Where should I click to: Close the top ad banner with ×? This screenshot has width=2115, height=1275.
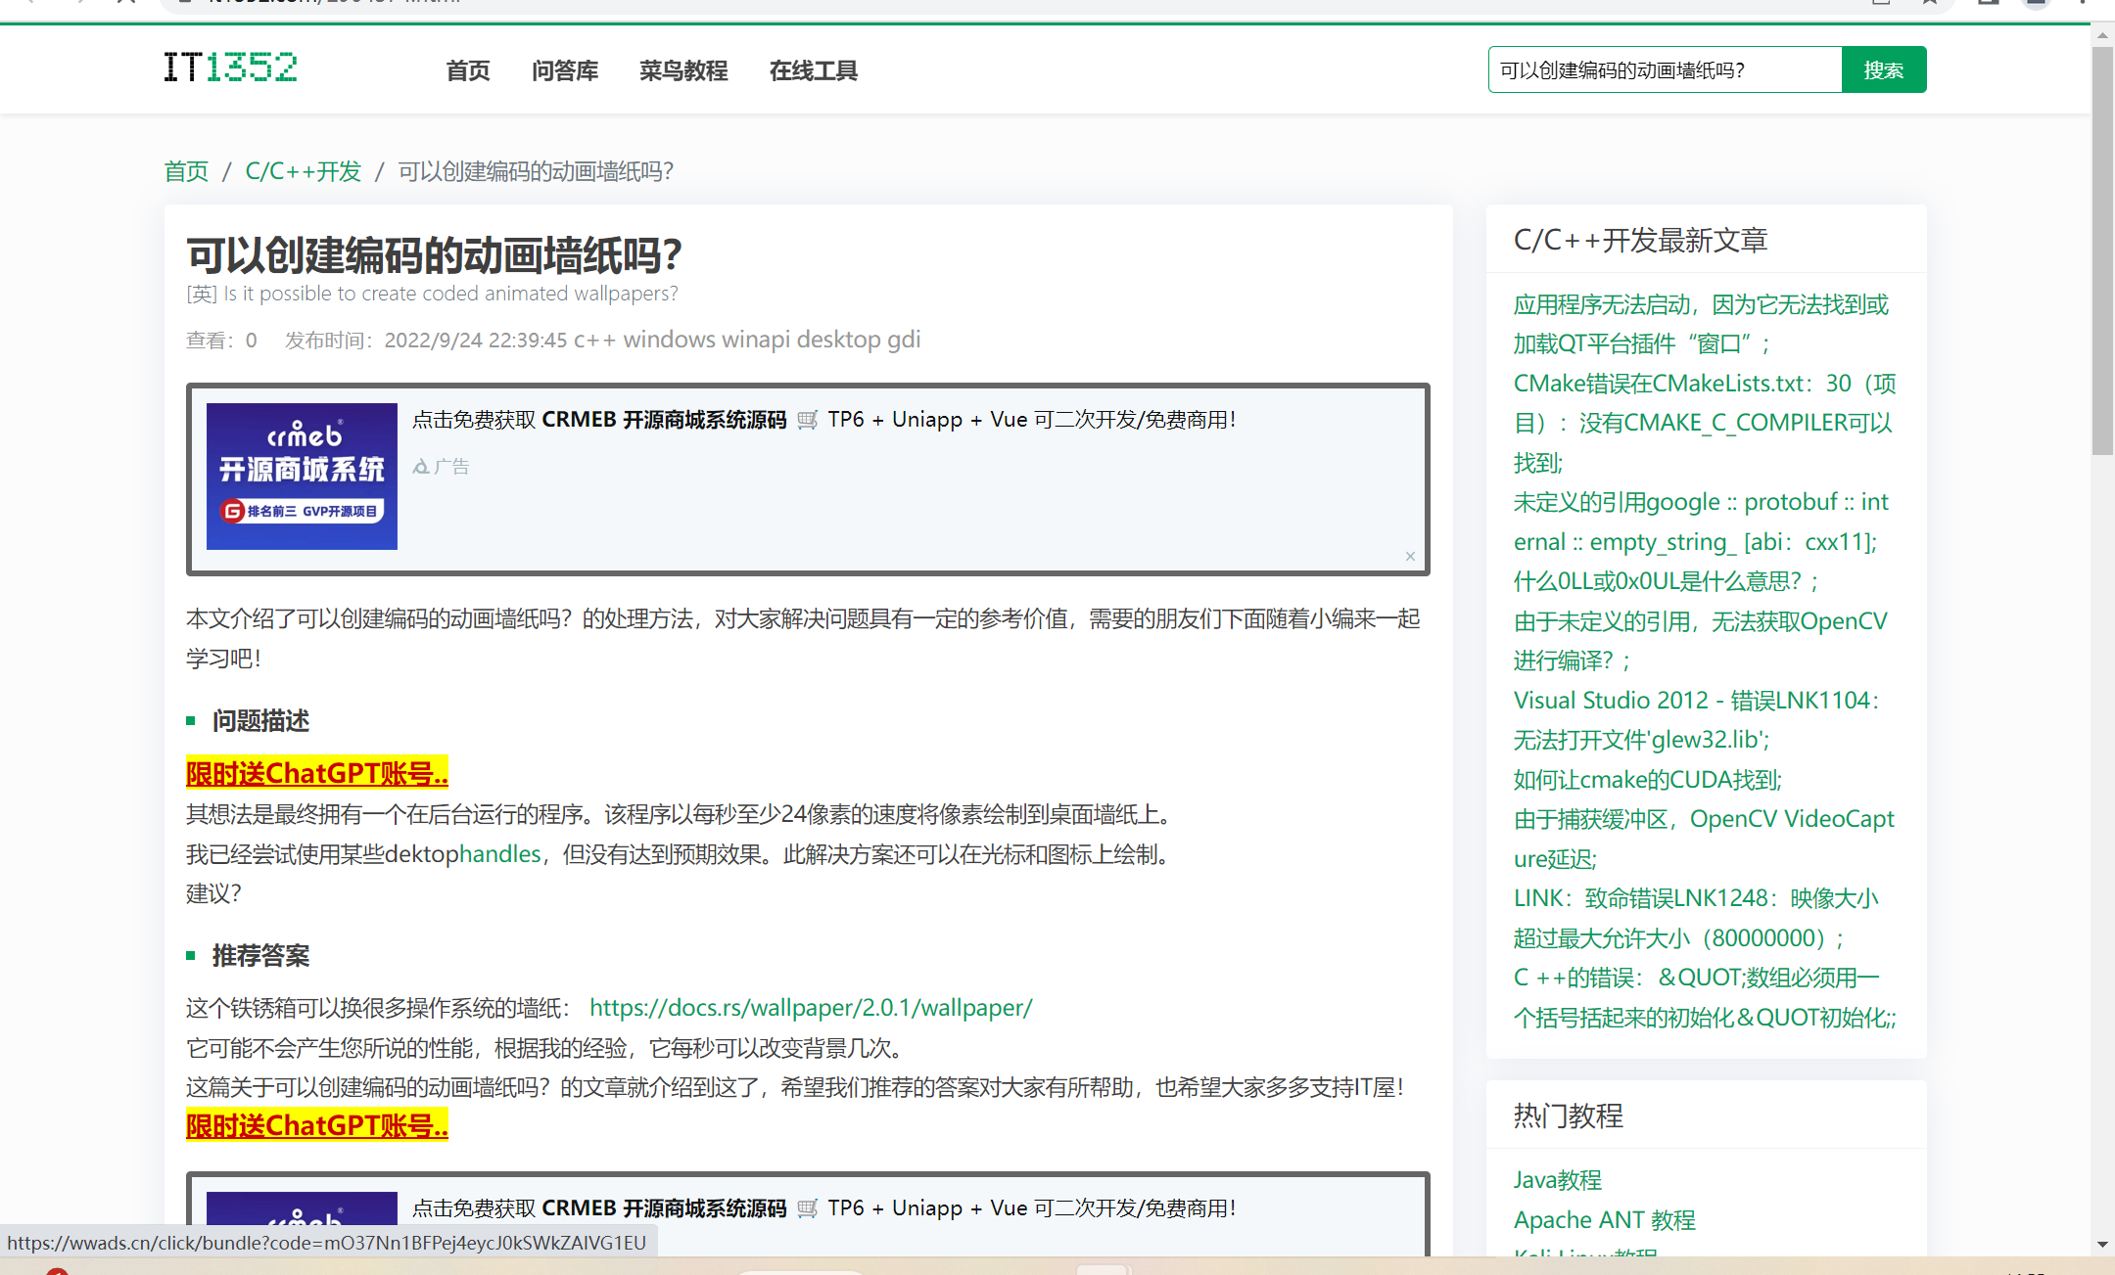(1410, 556)
